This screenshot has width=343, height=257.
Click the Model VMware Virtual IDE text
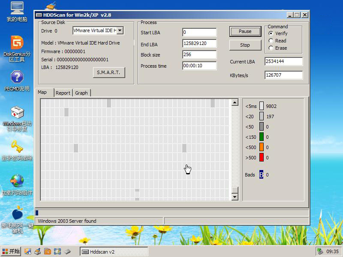pyautogui.click(x=81, y=43)
